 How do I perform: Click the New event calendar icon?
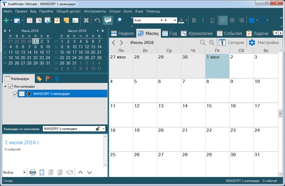pos(29,20)
